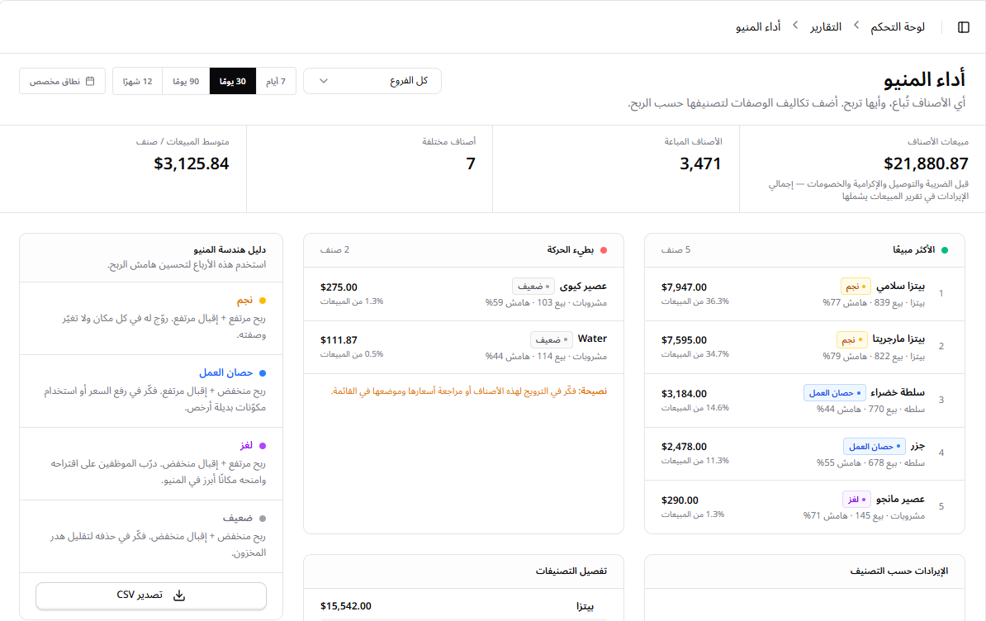Click the orange dot beside نجم in the guide
This screenshot has width=986, height=621.
(263, 301)
